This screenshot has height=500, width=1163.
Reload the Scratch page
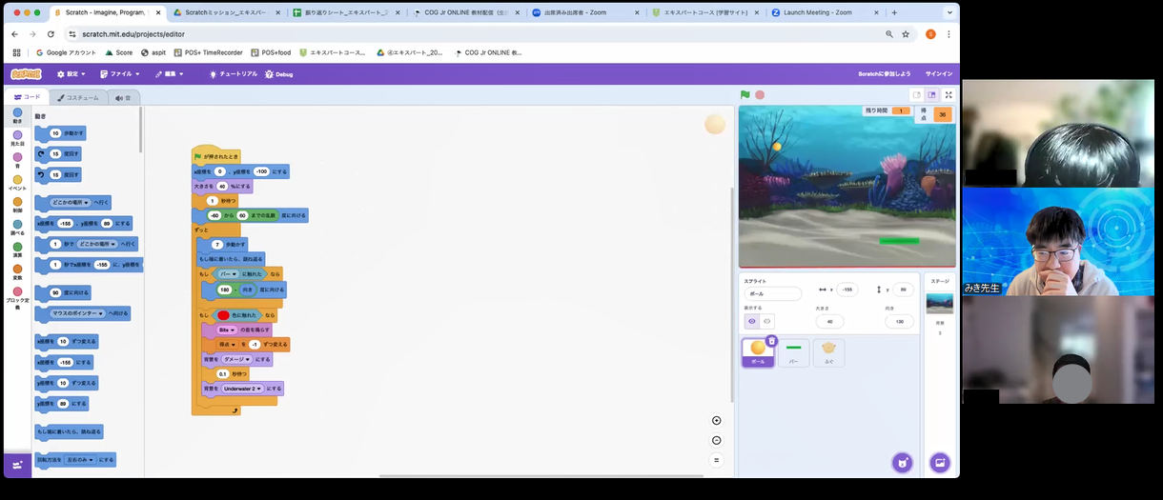point(51,33)
